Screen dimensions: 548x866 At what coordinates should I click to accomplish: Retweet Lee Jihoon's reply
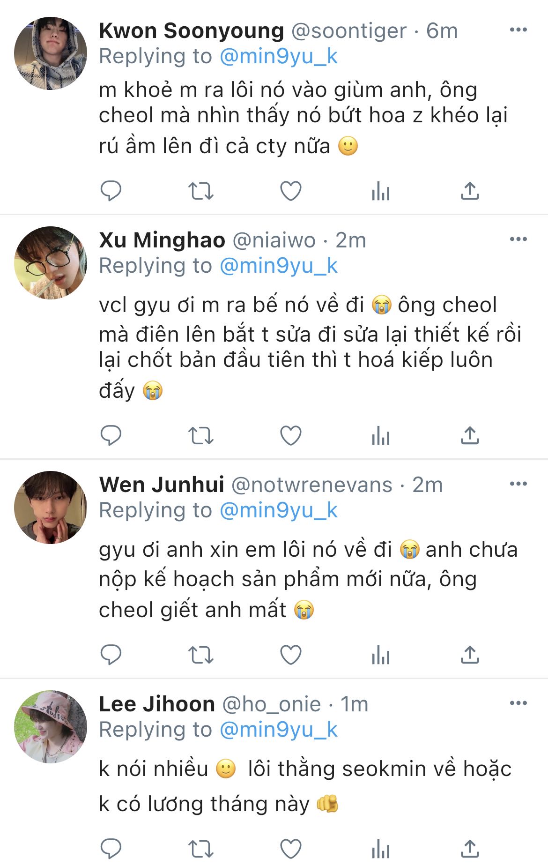pos(200,848)
